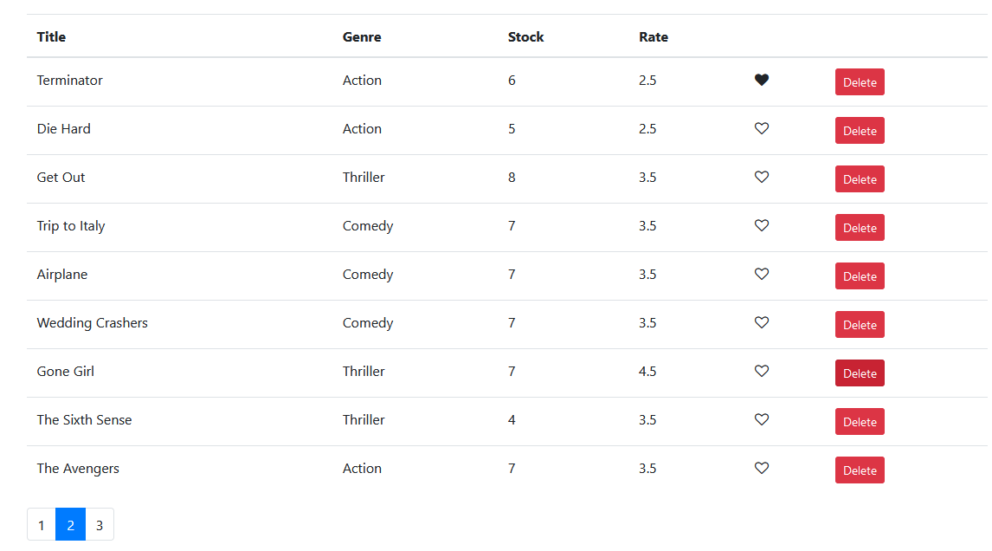Click the Stock column header
Viewport: 992px width, 551px height.
(525, 37)
